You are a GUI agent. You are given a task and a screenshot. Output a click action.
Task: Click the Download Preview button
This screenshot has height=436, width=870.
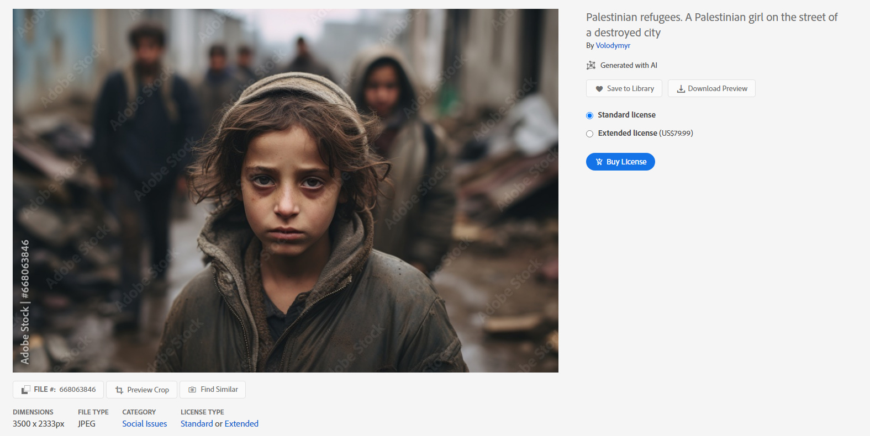tap(711, 88)
